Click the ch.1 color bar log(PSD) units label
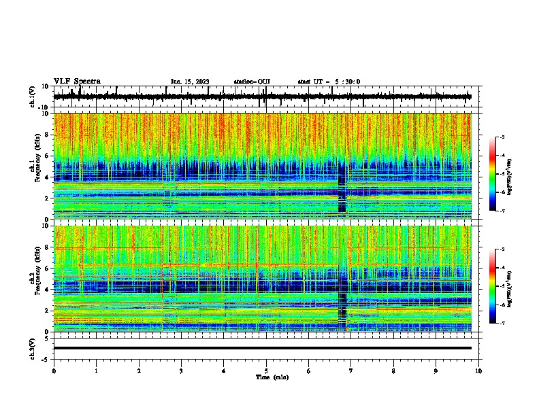Screen dimensions: 539x416 (510, 177)
